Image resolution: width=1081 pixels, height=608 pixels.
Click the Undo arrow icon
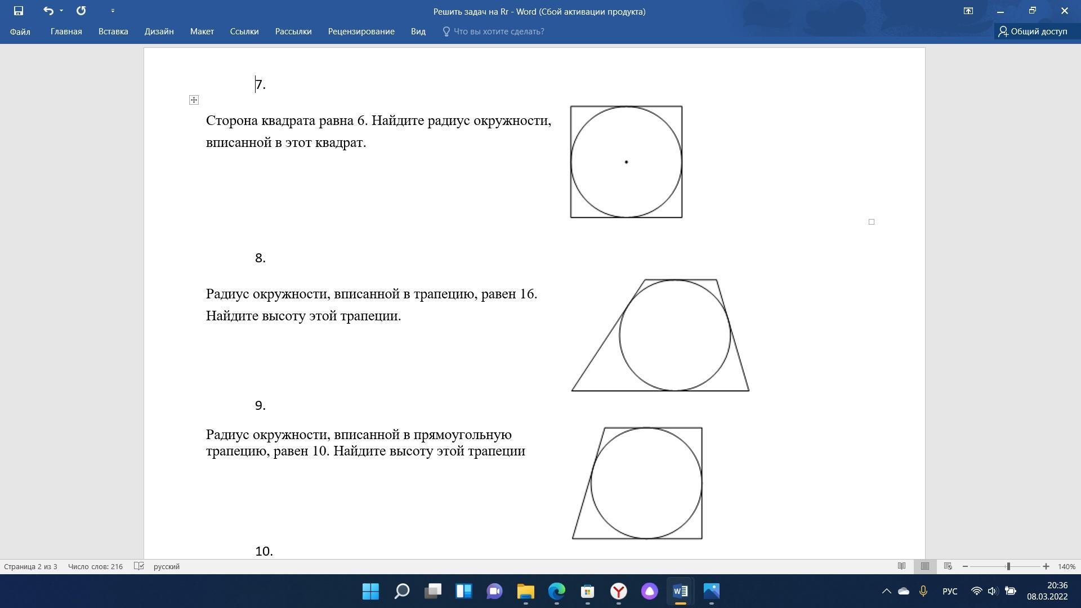pyautogui.click(x=48, y=11)
